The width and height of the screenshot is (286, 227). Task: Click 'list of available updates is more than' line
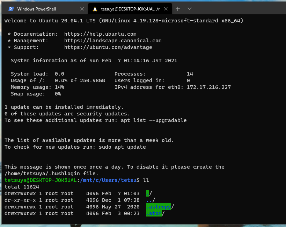pyautogui.click(x=89, y=140)
